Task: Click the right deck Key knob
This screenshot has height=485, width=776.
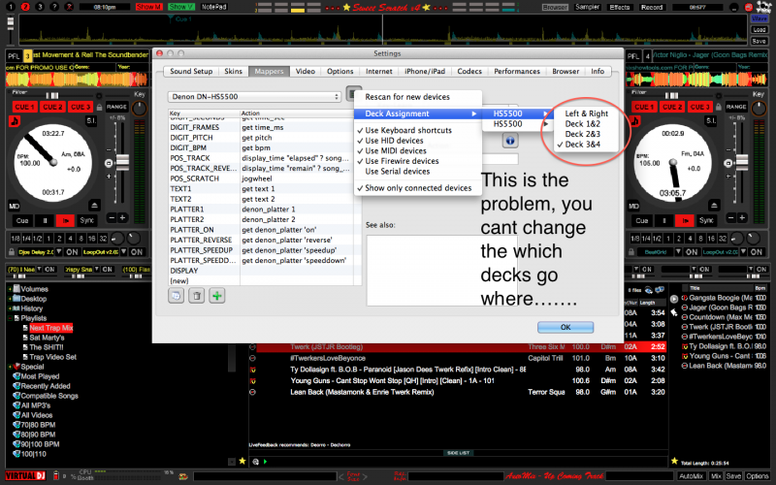Action: (x=759, y=109)
